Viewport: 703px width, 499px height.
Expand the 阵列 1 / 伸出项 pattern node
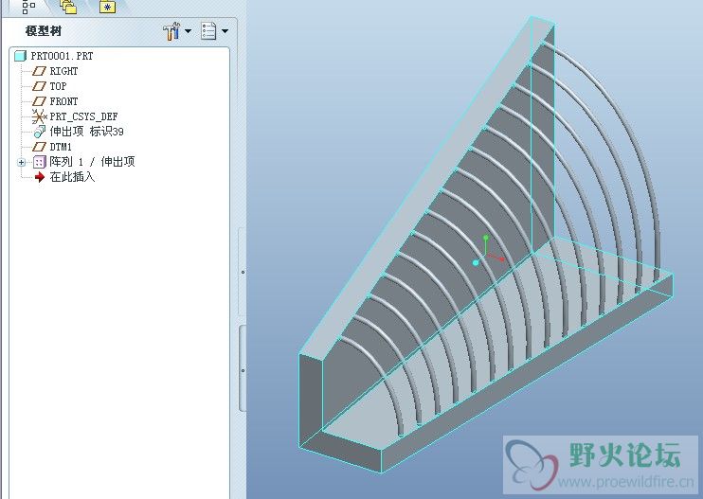click(22, 162)
